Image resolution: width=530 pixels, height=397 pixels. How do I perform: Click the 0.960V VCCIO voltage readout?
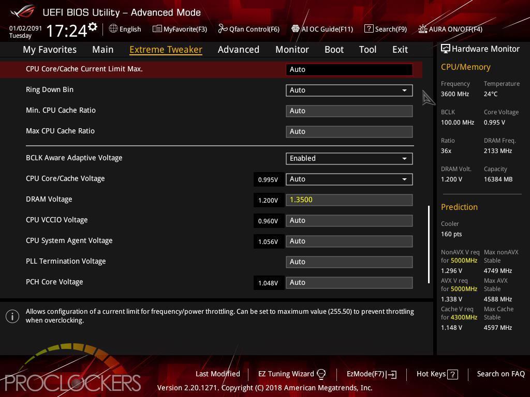click(268, 221)
